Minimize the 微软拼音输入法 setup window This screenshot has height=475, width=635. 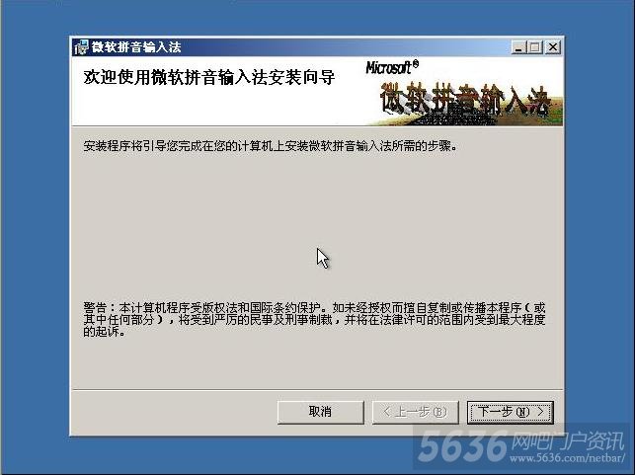click(x=518, y=47)
